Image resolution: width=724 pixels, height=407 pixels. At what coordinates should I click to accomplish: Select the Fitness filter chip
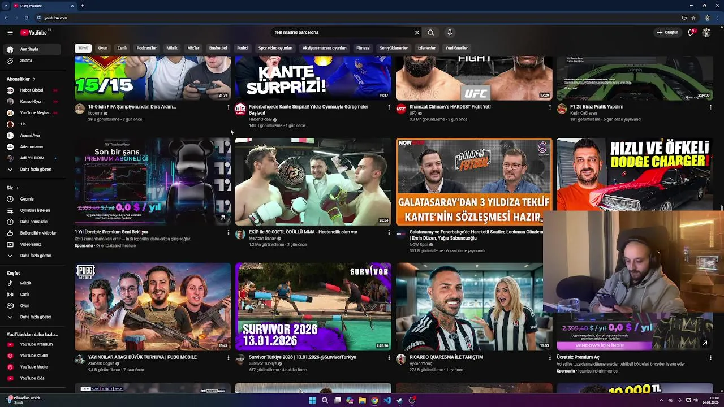(363, 48)
